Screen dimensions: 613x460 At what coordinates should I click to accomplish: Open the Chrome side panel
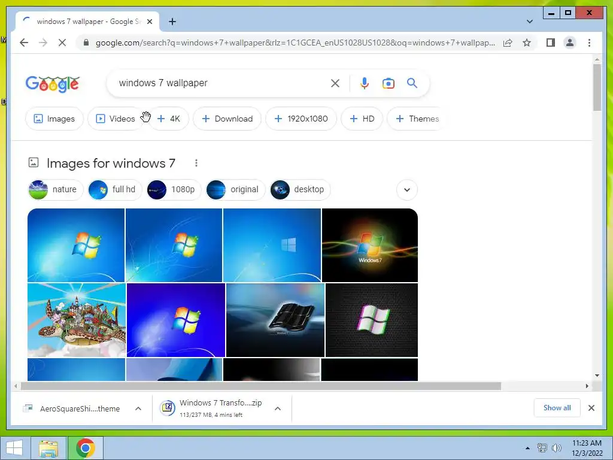551,43
